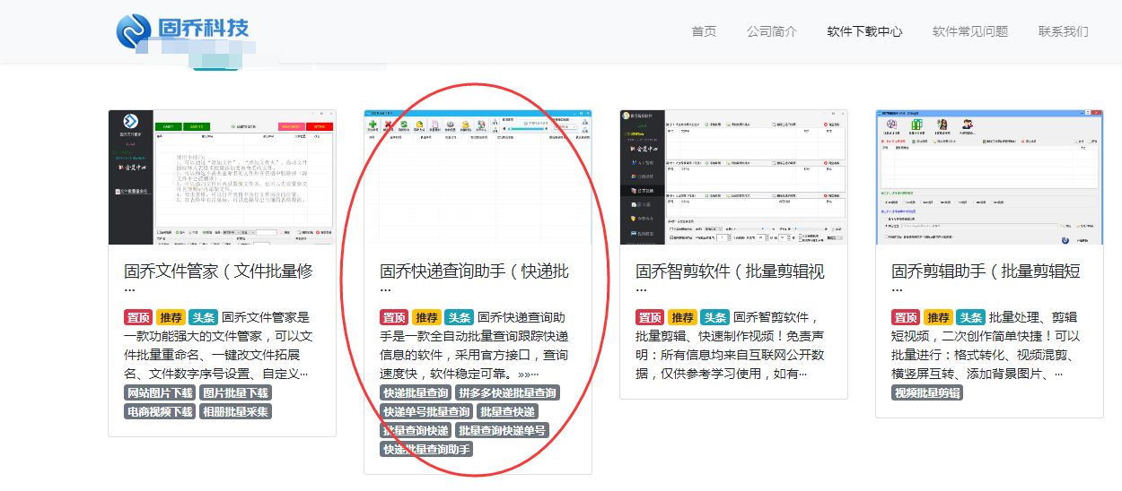Select the 快递单号批量查询 tag
The image size is (1122, 491).
(426, 411)
